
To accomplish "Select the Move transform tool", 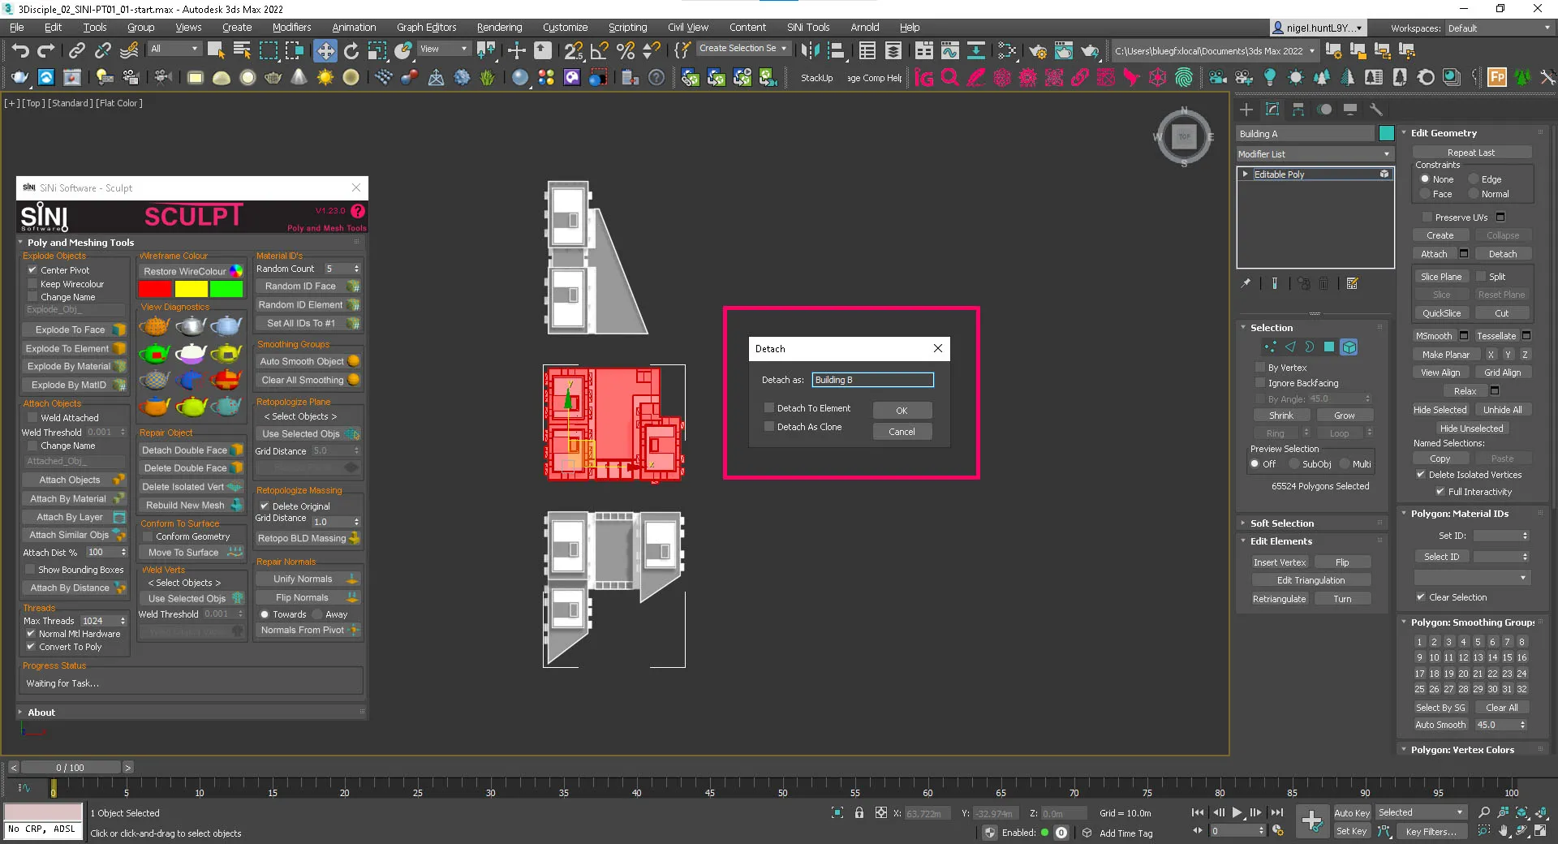I will coord(325,51).
